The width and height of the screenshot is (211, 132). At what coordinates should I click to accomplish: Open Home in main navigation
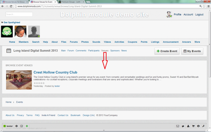[x=12, y=42]
